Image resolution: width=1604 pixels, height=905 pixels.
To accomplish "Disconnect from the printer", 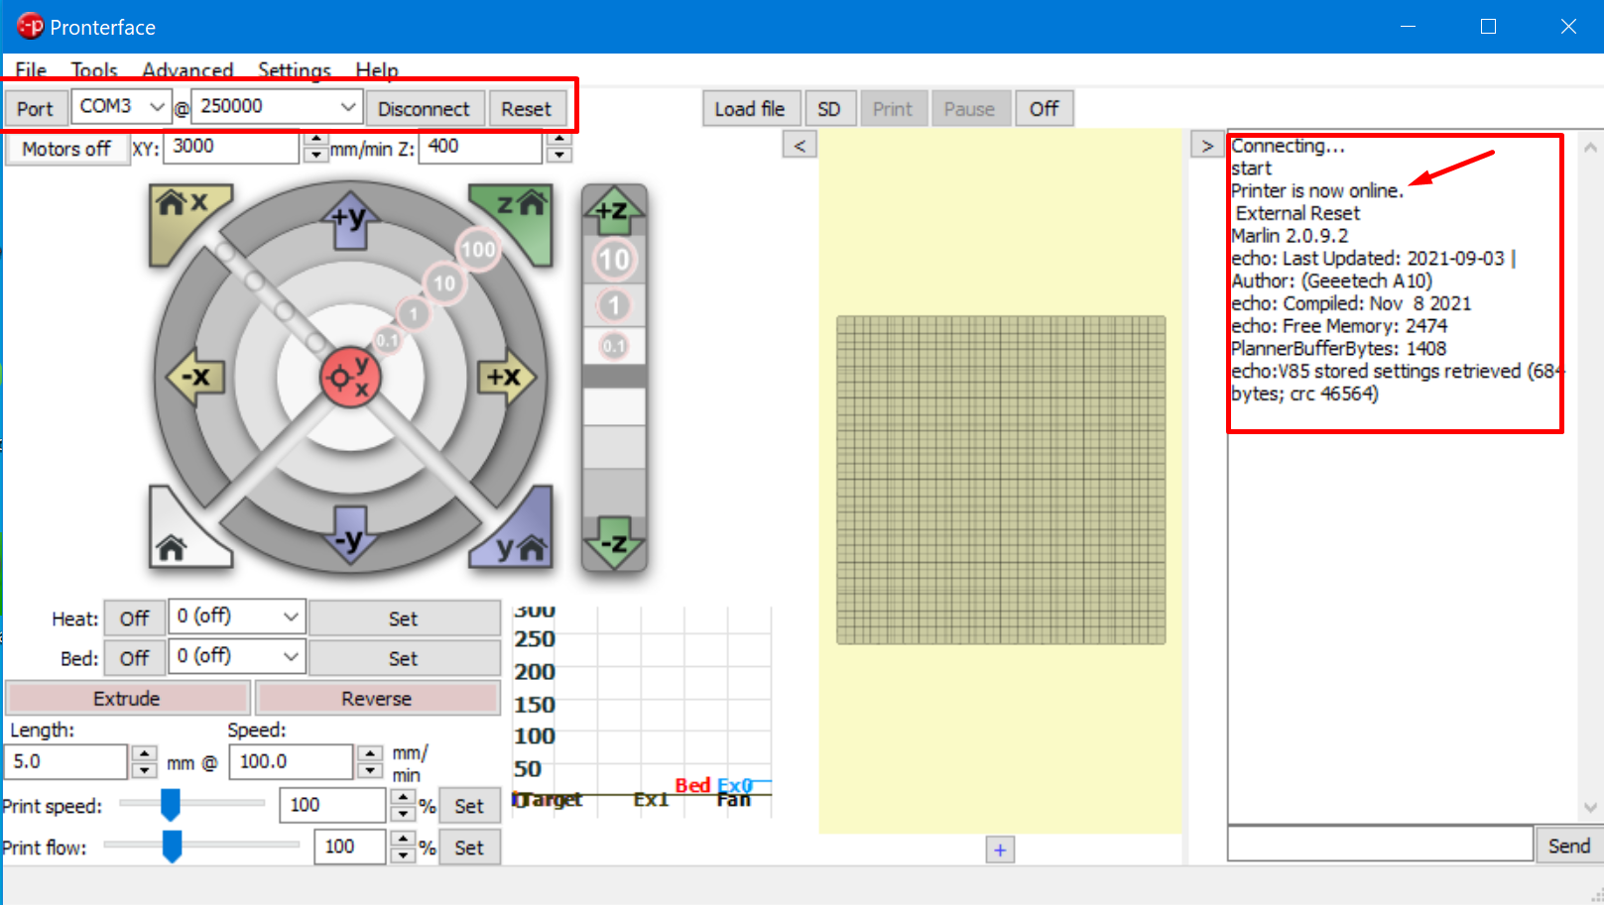I will pos(424,109).
